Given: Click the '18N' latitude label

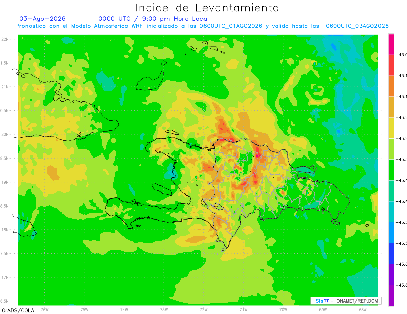Looking at the screenshot, I should [x=5, y=230].
